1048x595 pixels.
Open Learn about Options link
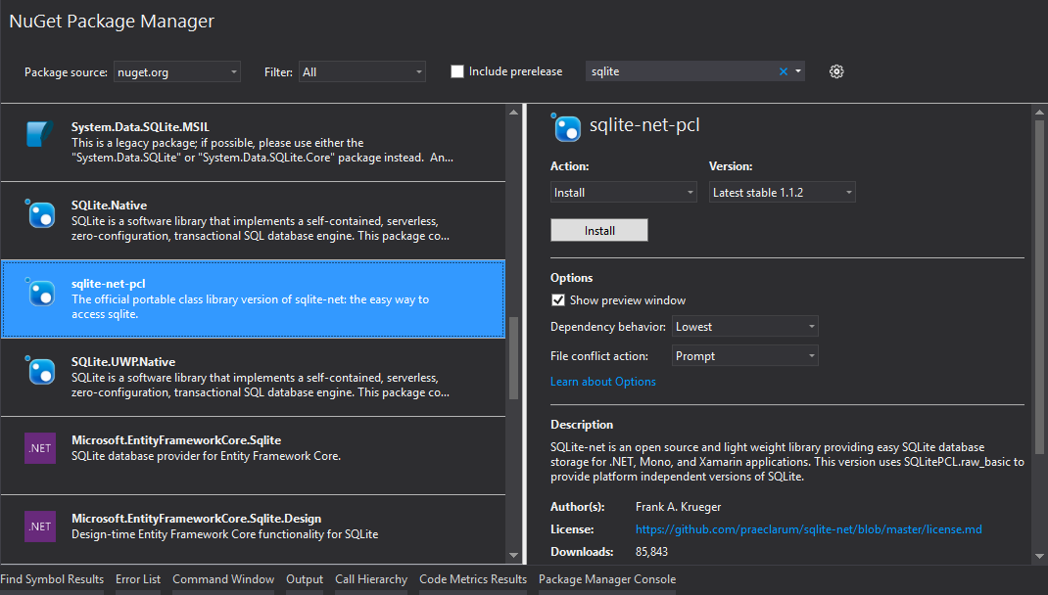(x=603, y=382)
